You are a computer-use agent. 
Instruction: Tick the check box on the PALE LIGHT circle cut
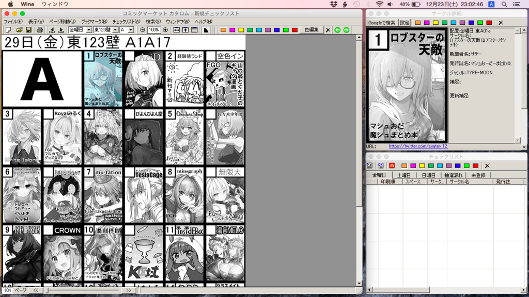pyautogui.click(x=49, y=172)
